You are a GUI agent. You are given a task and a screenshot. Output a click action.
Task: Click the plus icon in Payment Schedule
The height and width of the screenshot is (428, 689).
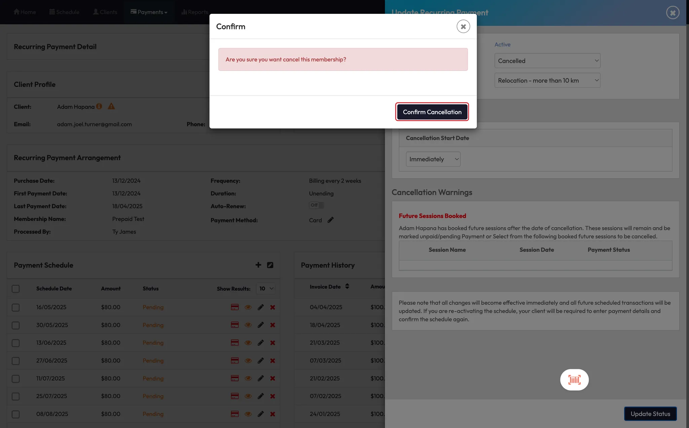click(258, 265)
